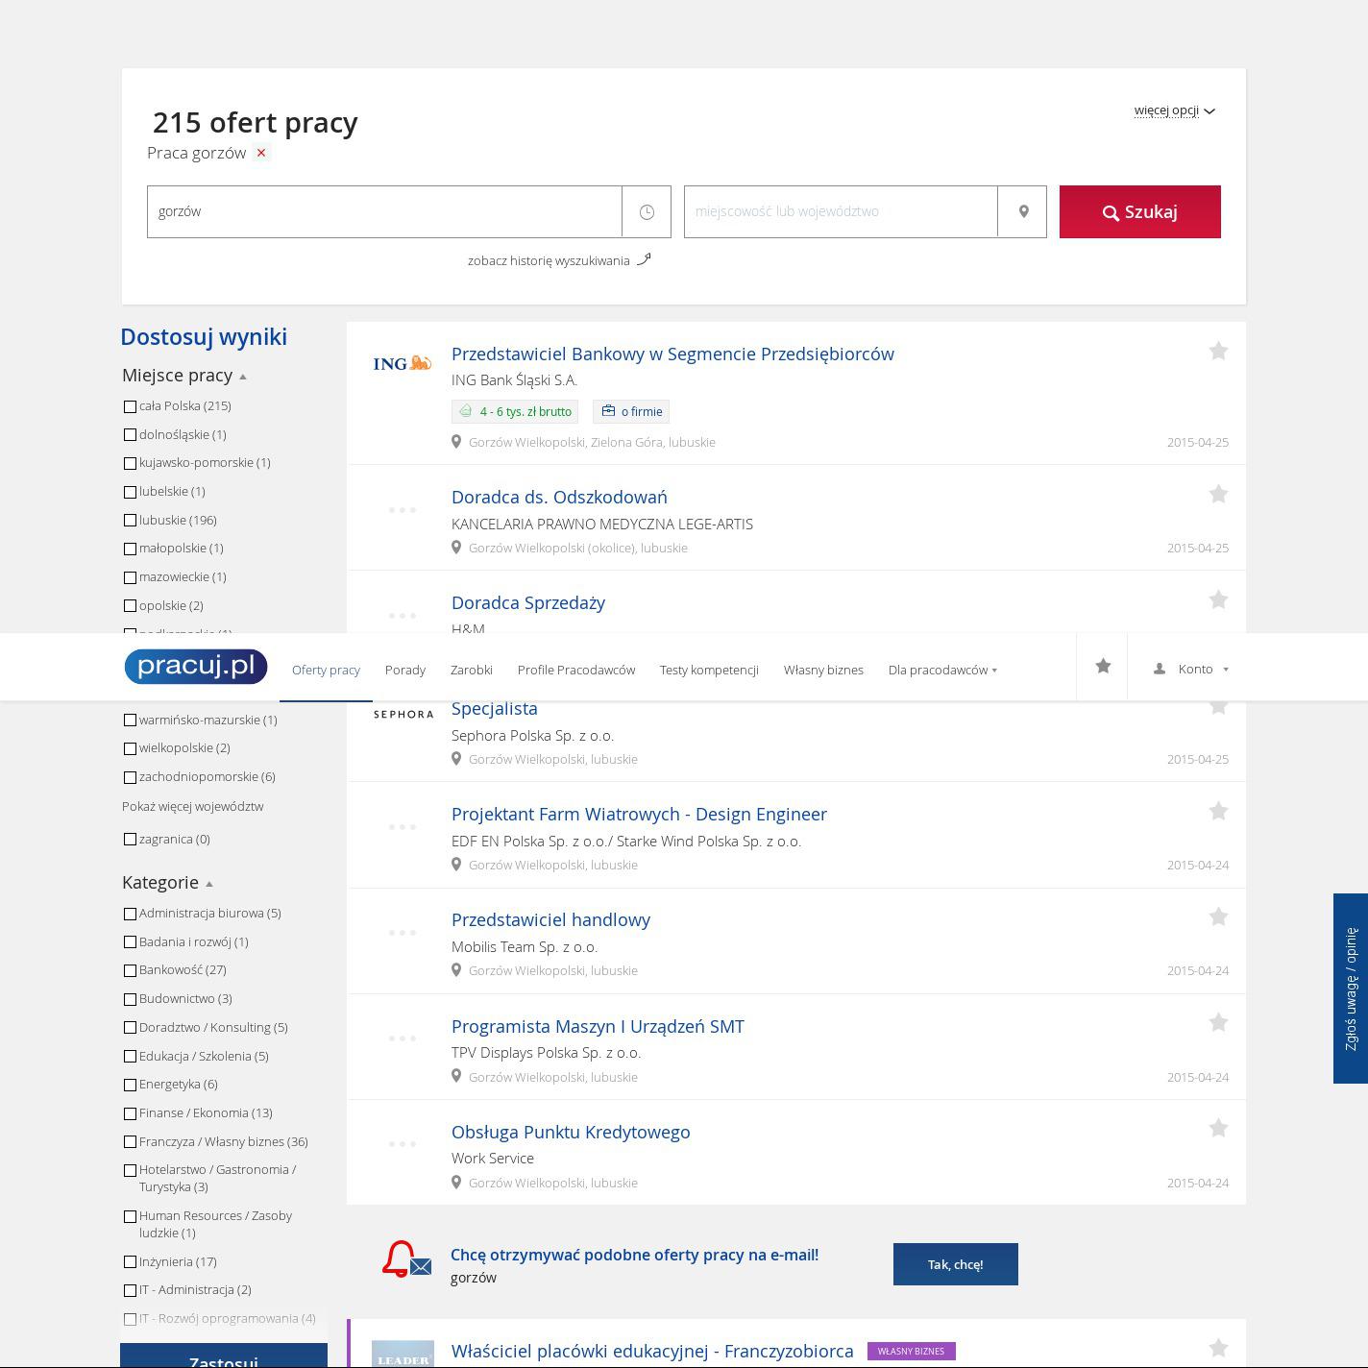Click the search history clock icon
This screenshot has height=1368, width=1368.
(647, 211)
